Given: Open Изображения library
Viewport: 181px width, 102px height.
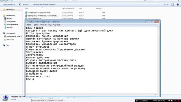Looking at the screenshot, I should (x=12, y=25).
